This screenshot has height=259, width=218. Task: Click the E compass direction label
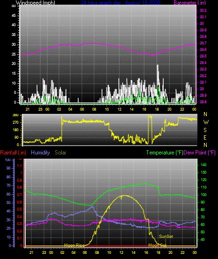[205, 138]
